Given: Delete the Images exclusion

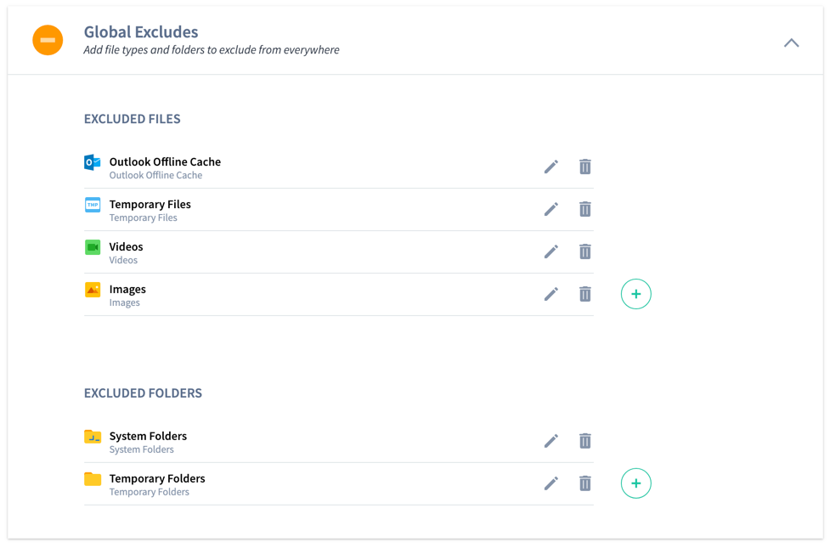Looking at the screenshot, I should click(x=584, y=294).
